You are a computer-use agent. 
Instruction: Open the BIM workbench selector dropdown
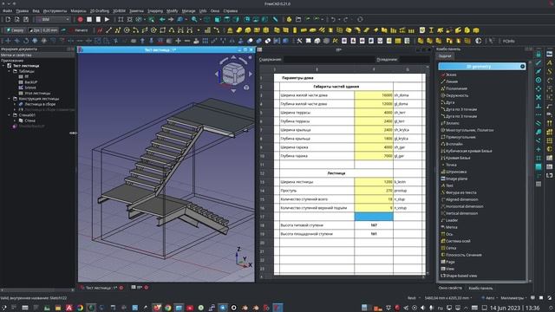54,19
